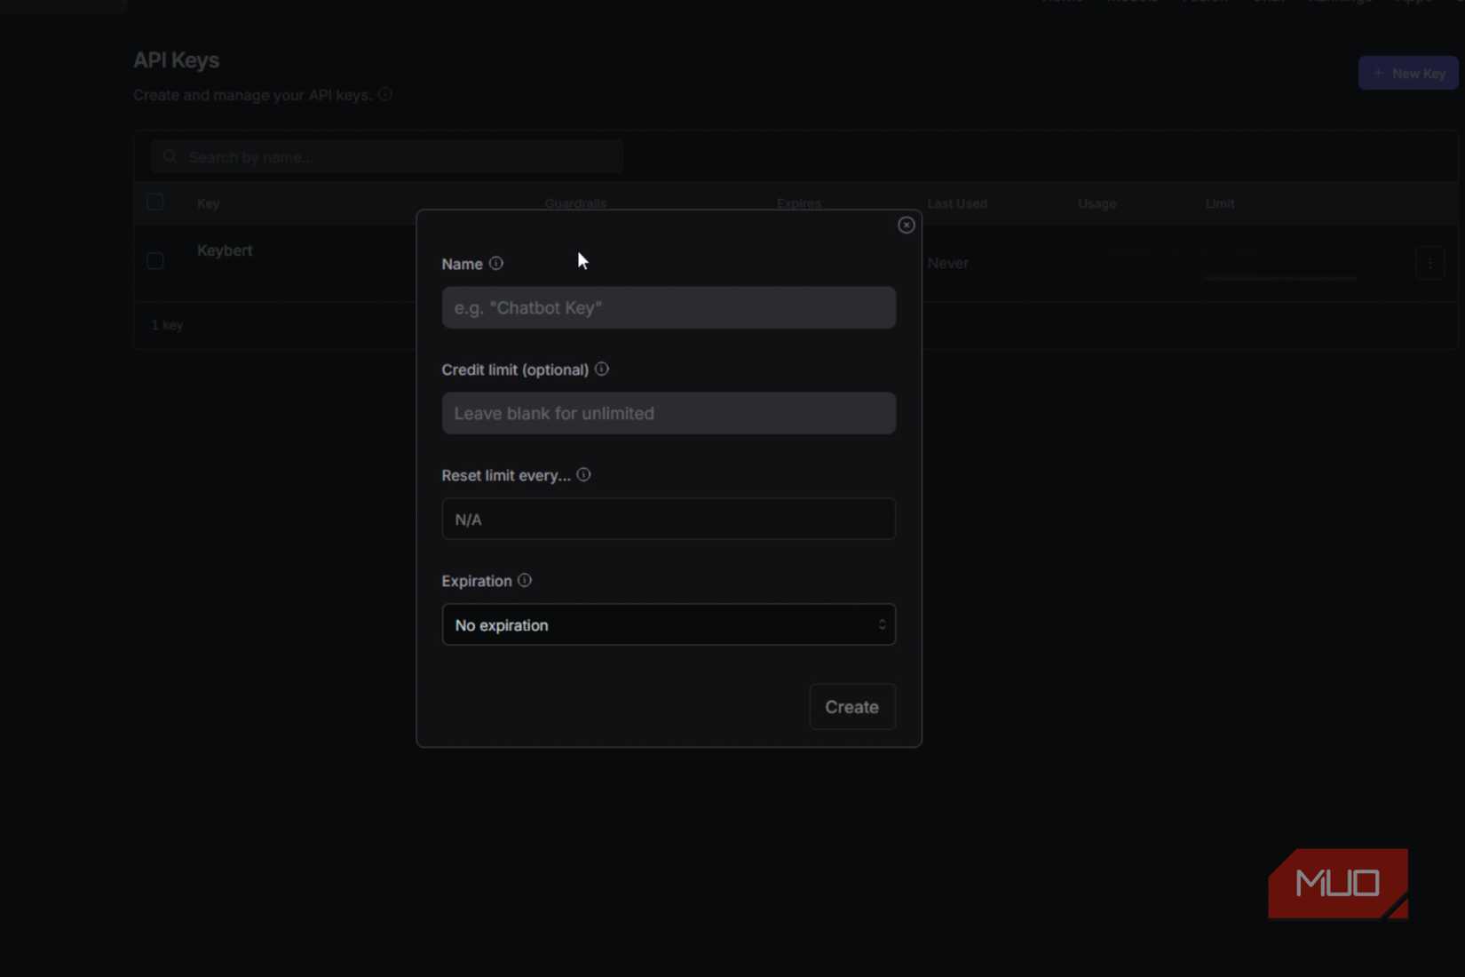Open the Credit limit info tooltip icon

tap(602, 369)
